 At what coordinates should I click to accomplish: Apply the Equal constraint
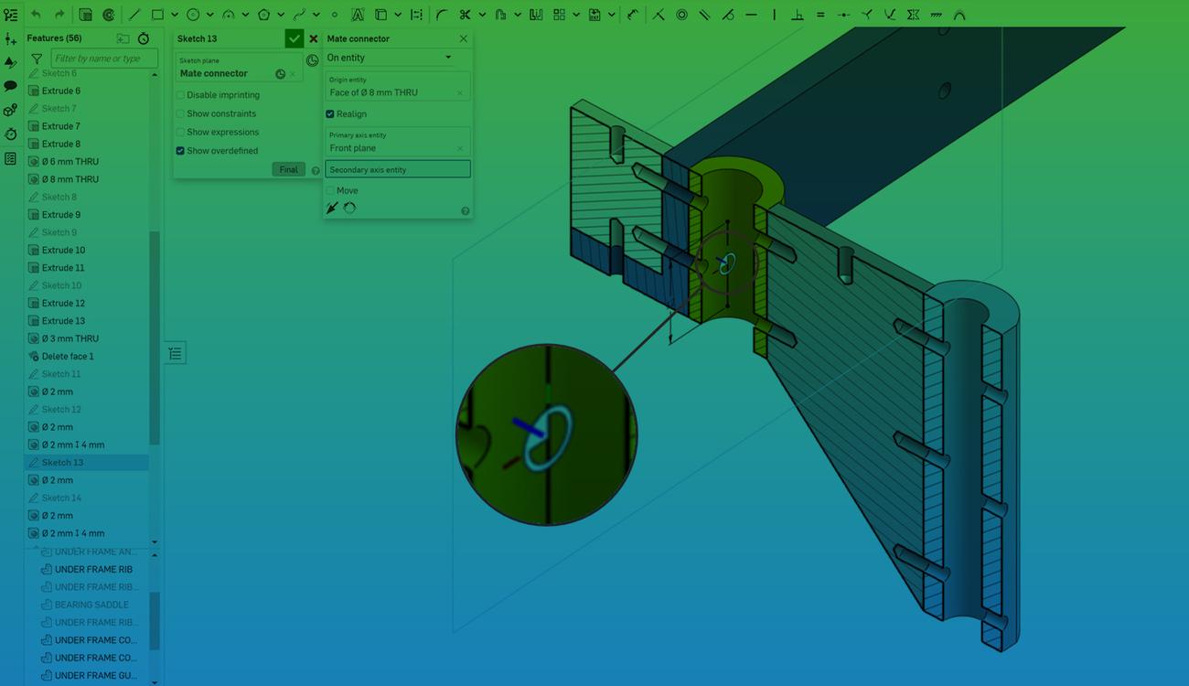tap(819, 14)
